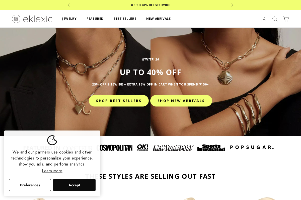Open the account login icon
301x200 pixels.
(x=264, y=19)
